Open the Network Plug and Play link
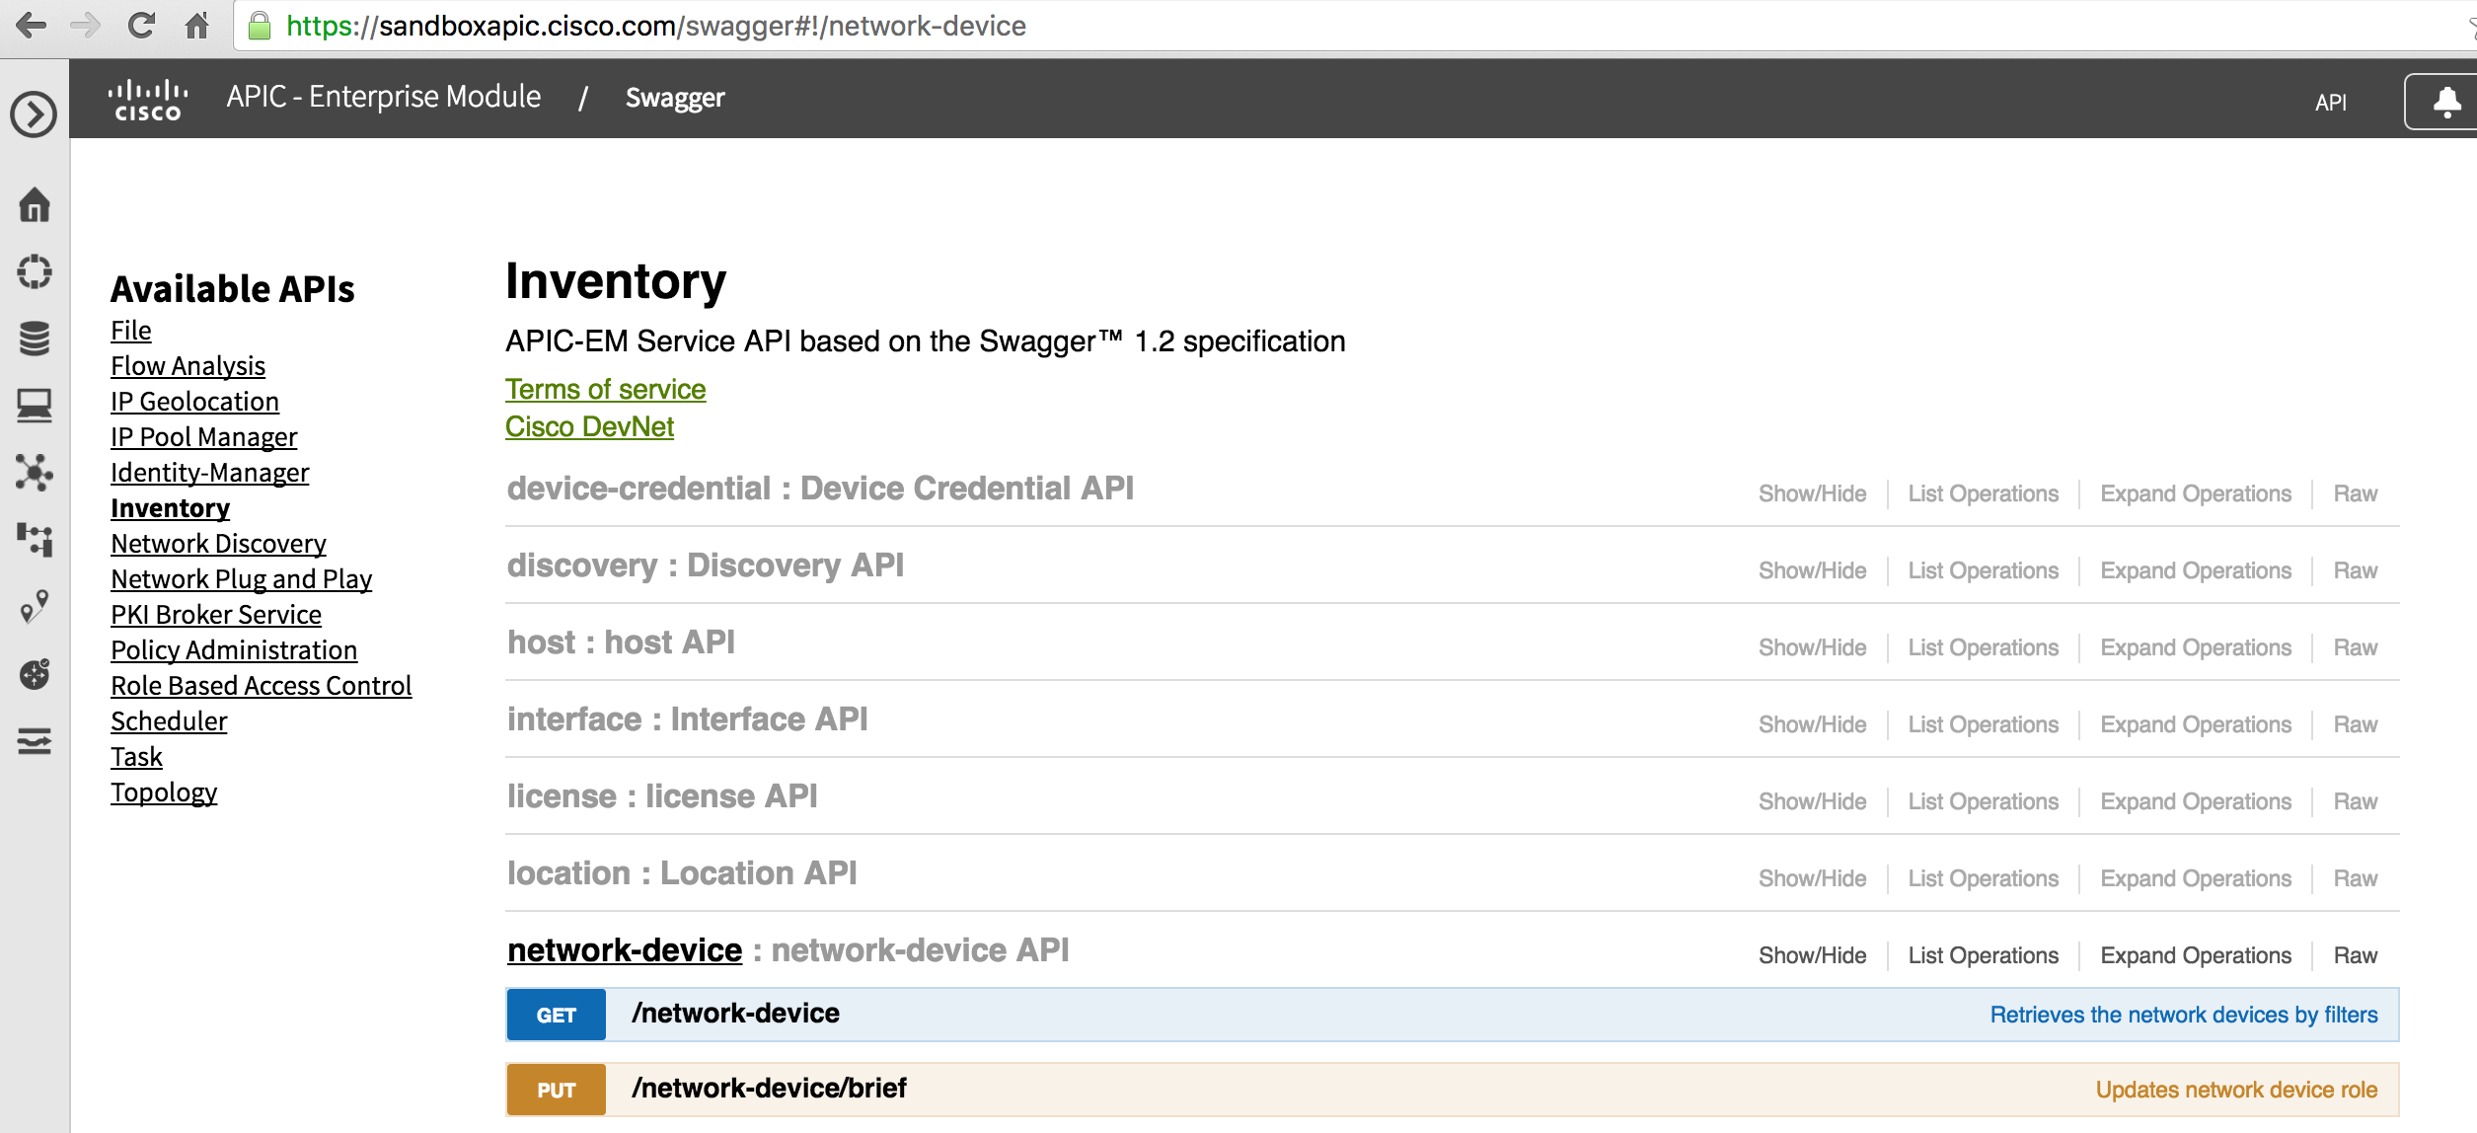 click(241, 579)
